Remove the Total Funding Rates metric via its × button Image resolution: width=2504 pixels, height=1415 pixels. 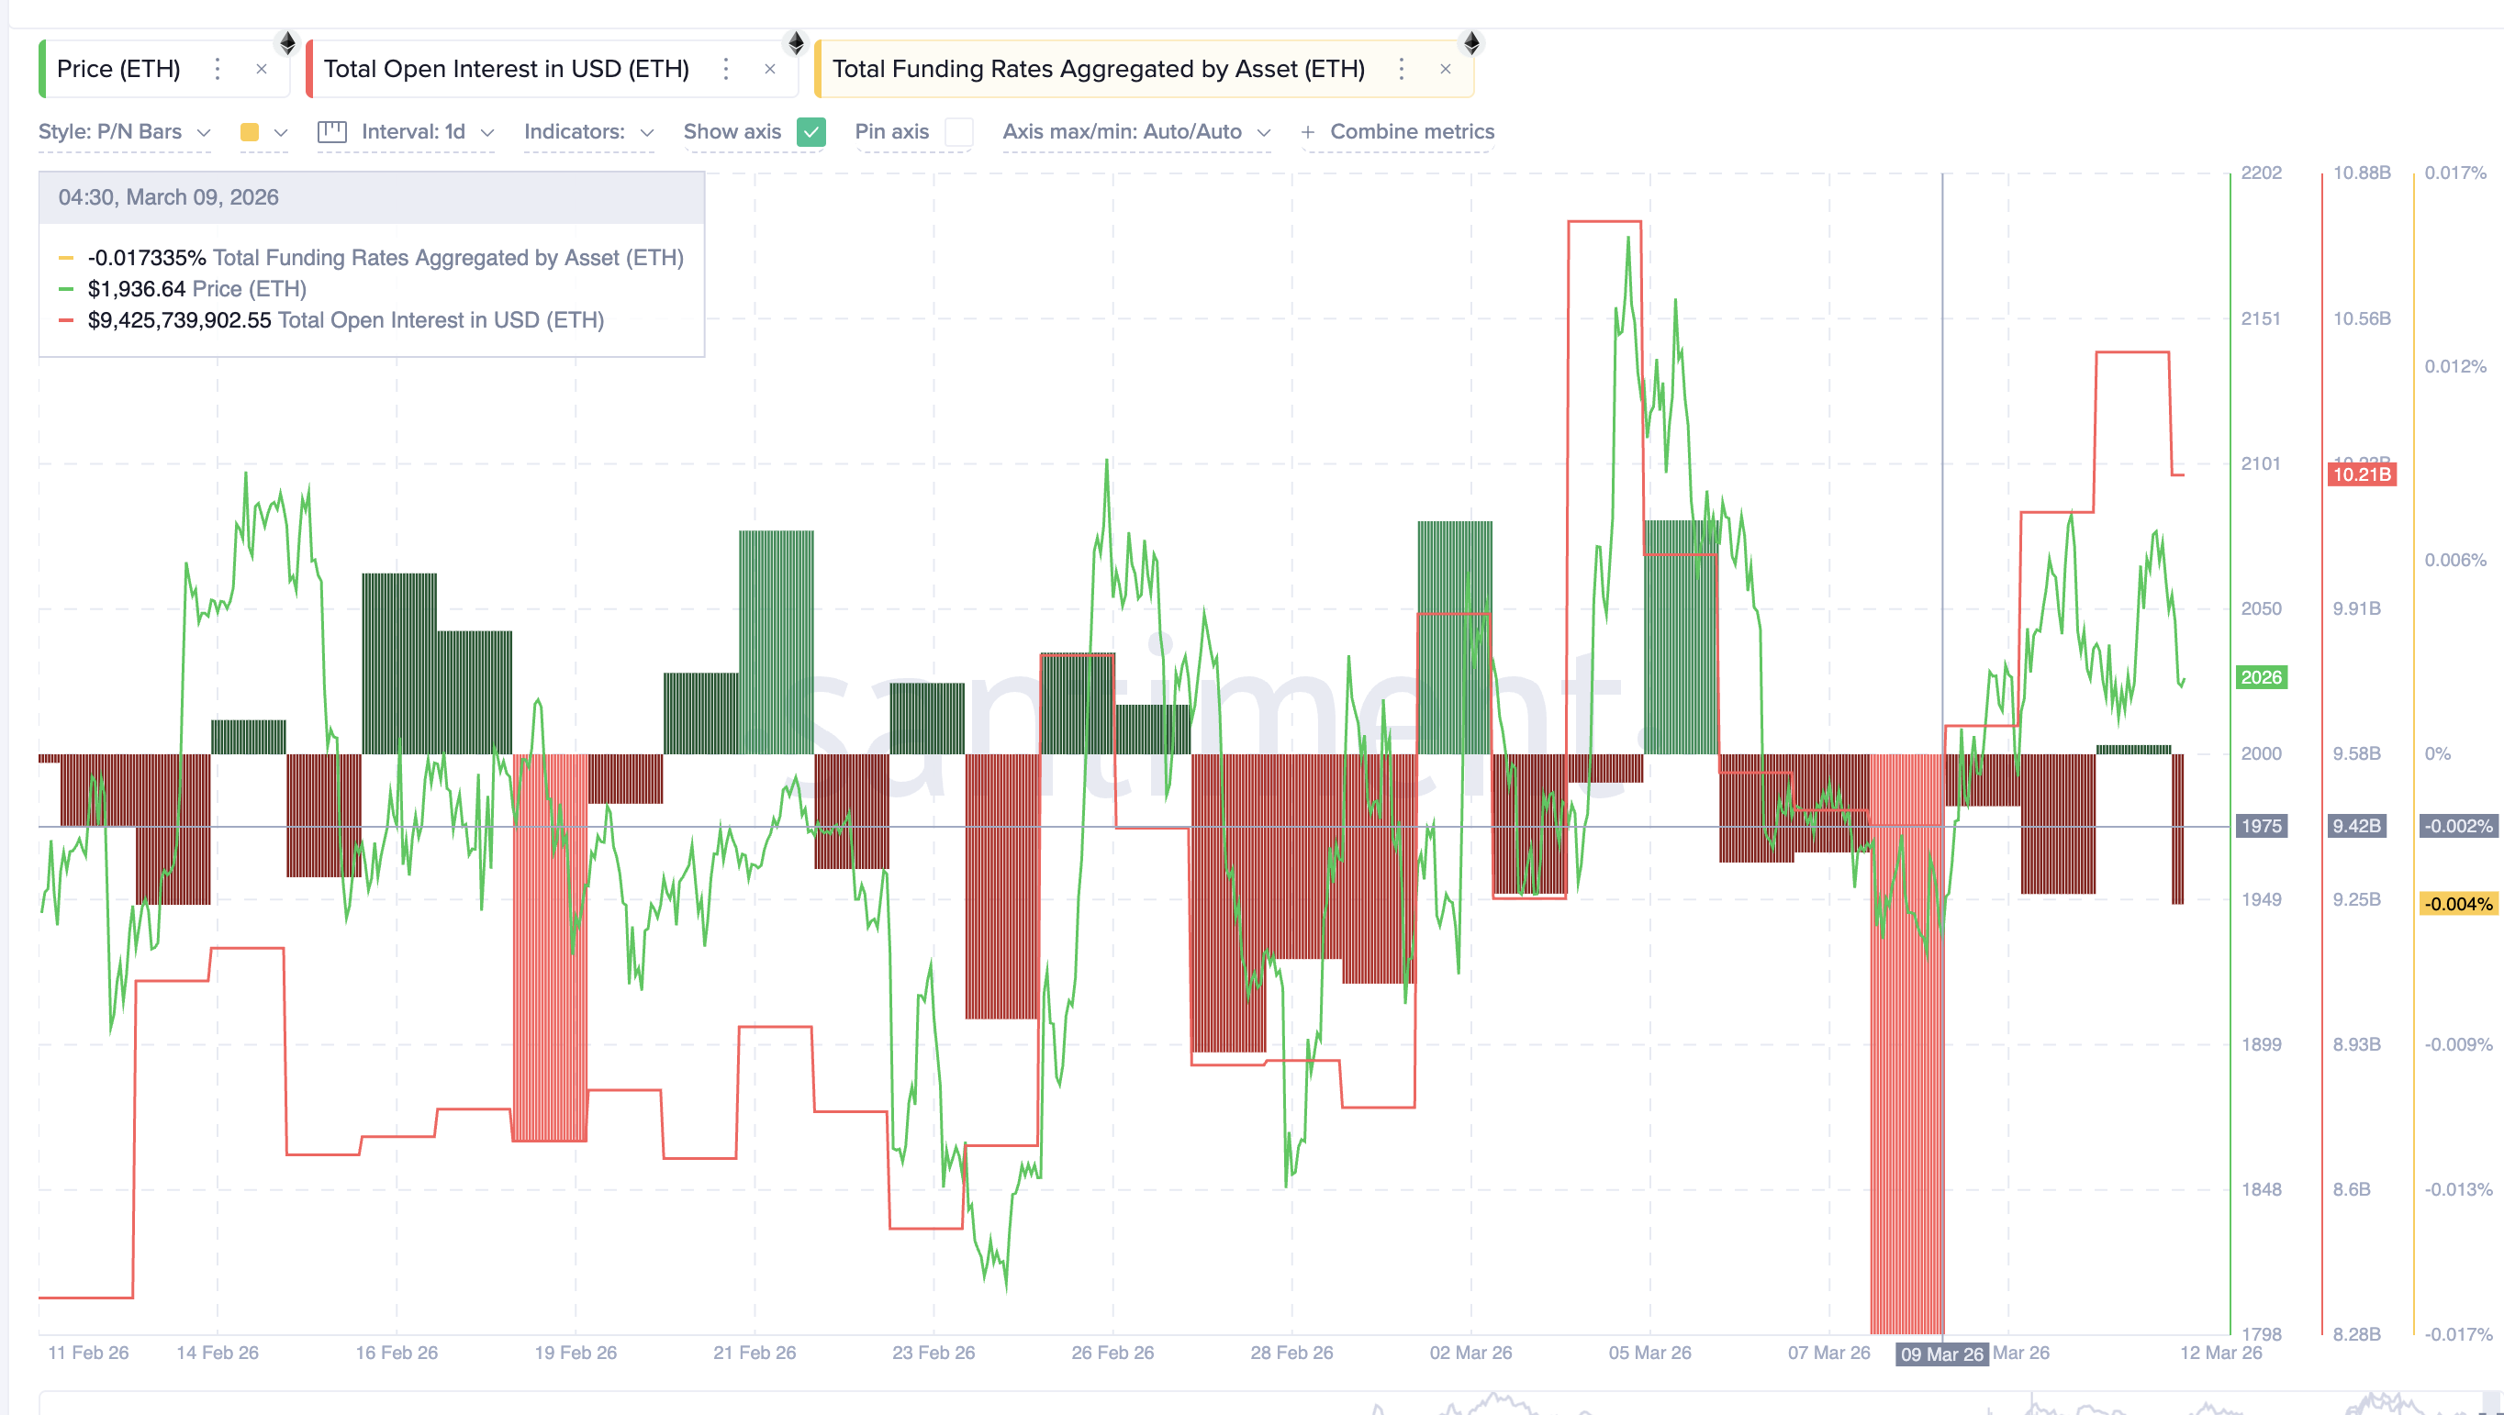tap(1446, 69)
